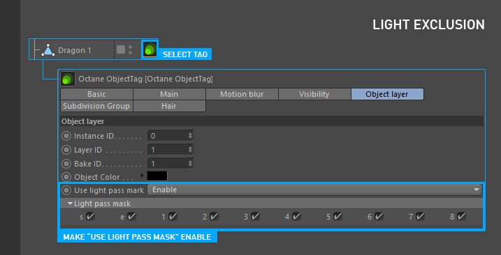Open the Motion blur tab

coord(242,94)
